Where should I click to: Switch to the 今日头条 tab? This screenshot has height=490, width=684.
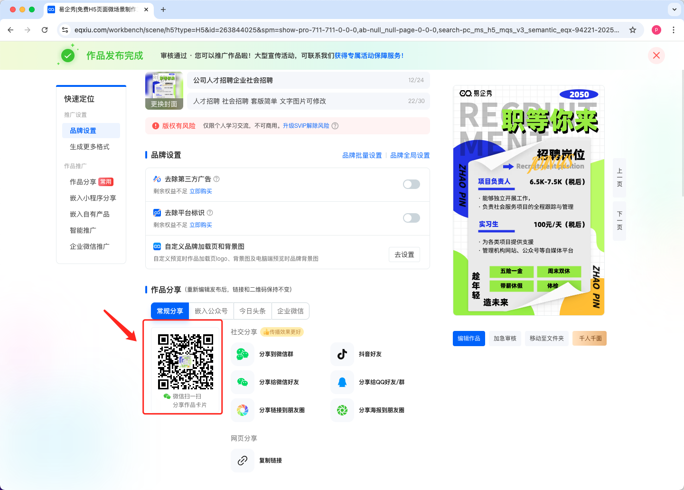[x=252, y=311]
